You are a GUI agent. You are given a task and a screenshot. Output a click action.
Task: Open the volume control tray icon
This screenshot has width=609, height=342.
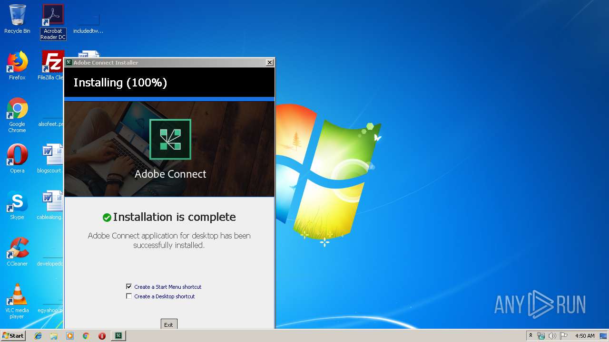tap(552, 336)
